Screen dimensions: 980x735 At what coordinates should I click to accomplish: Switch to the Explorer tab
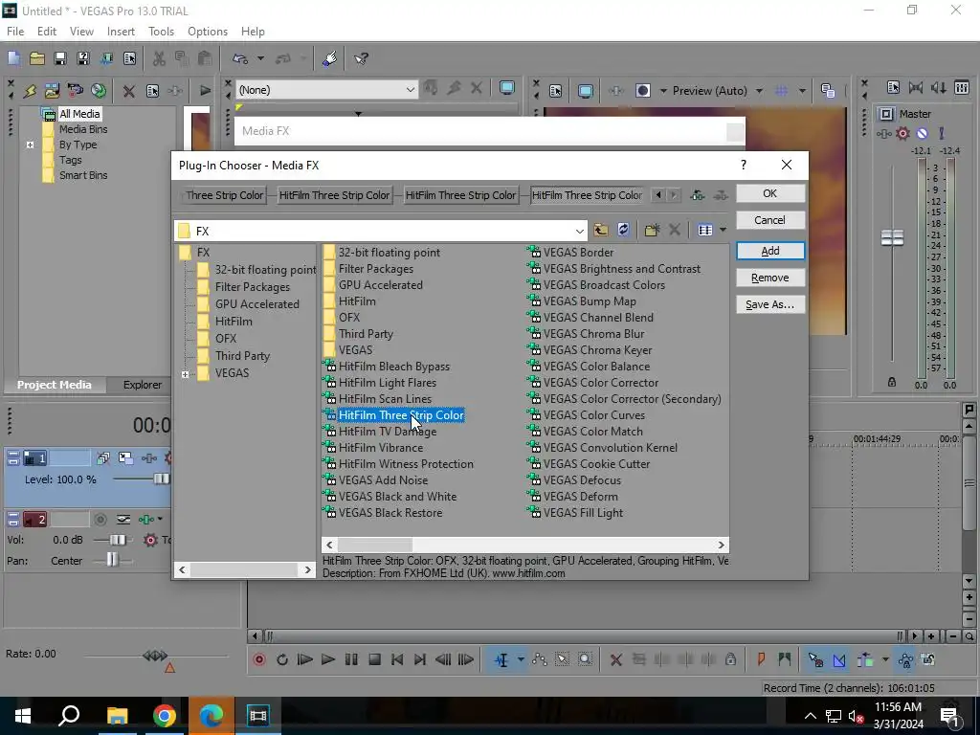click(x=142, y=385)
